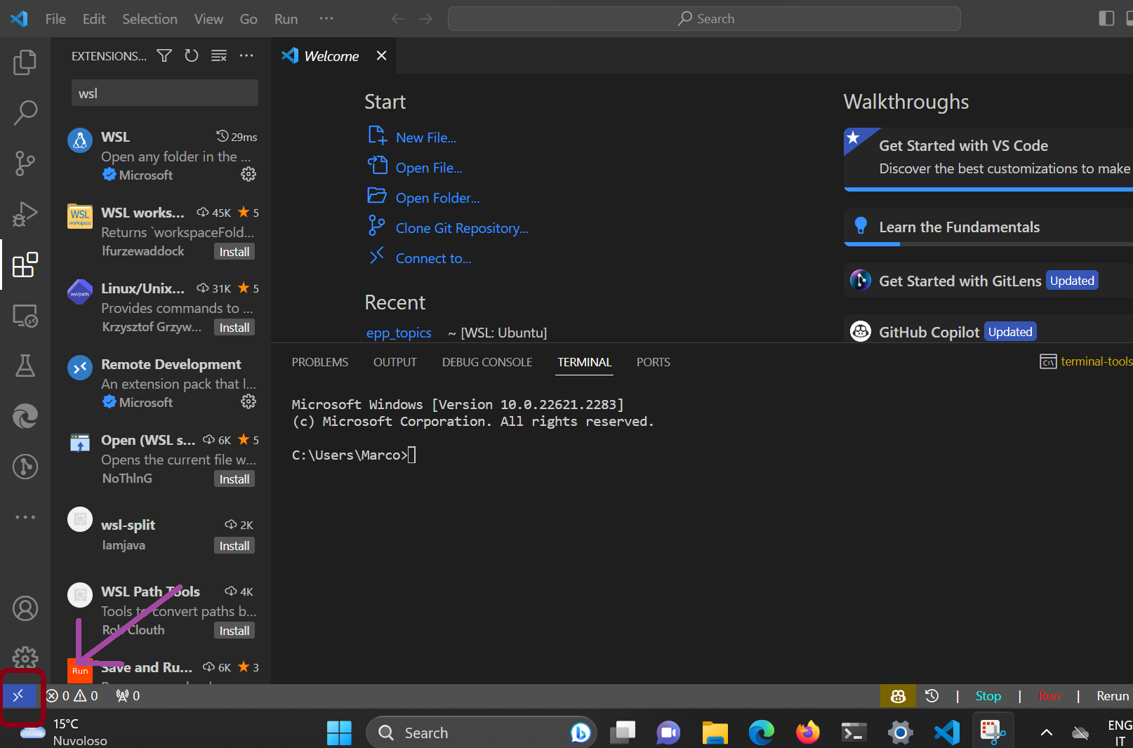Open the Go menu

coord(249,19)
